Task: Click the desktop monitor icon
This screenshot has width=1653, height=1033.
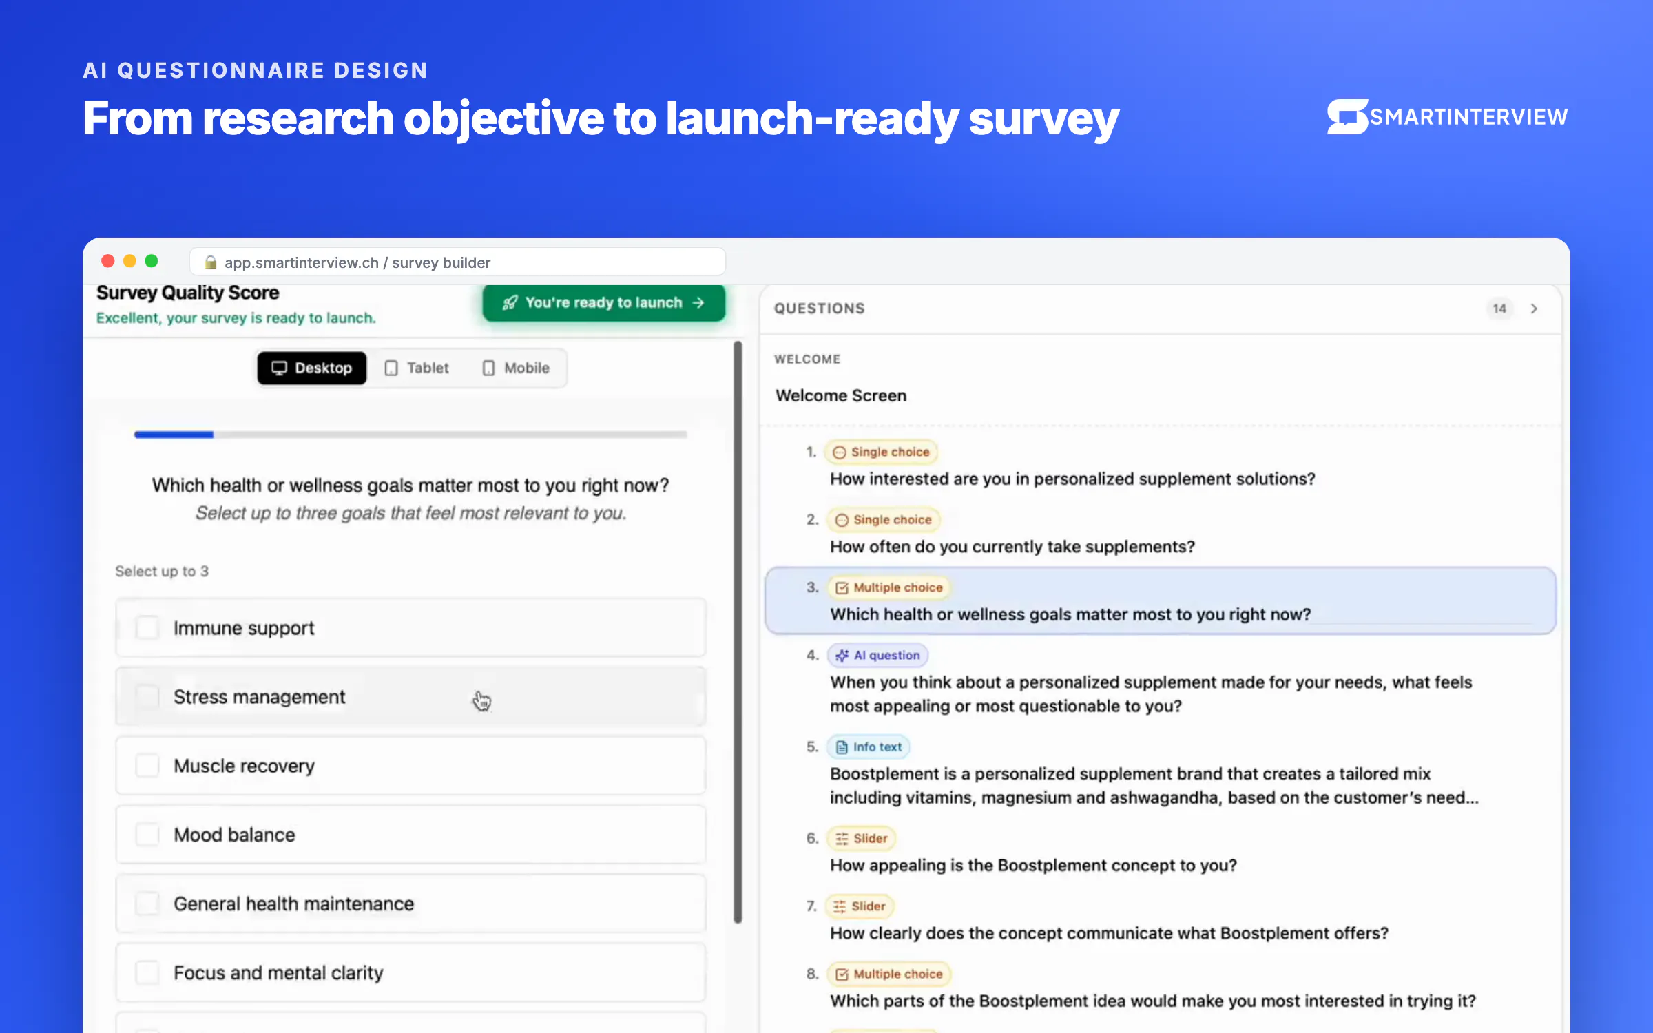Action: [x=279, y=368]
